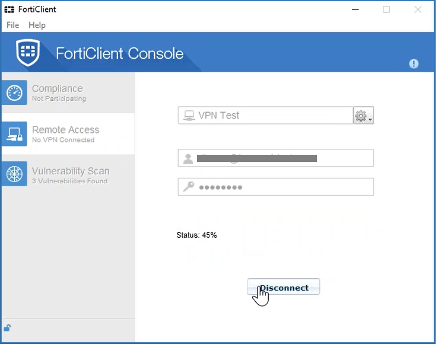Click the FortiClient shield logo
The width and height of the screenshot is (438, 347).
28,53
